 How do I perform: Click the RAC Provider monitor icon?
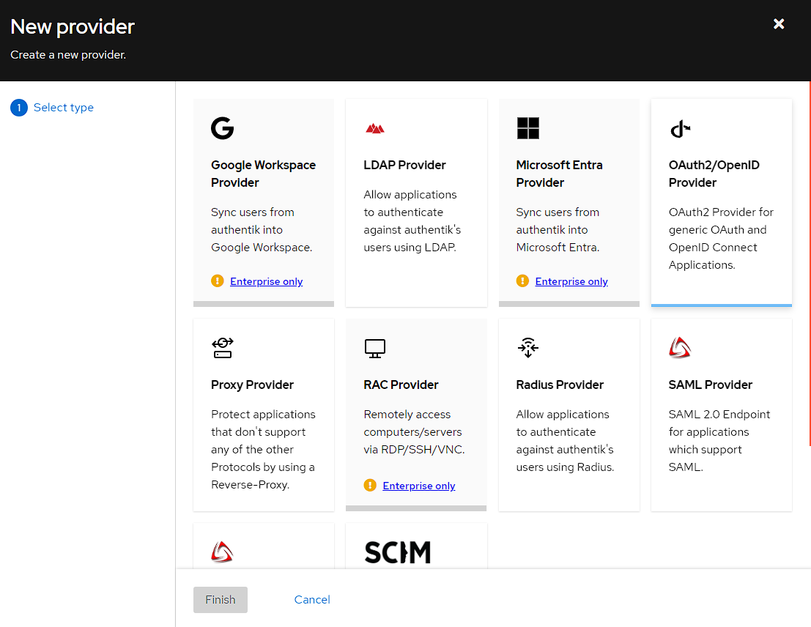[375, 348]
